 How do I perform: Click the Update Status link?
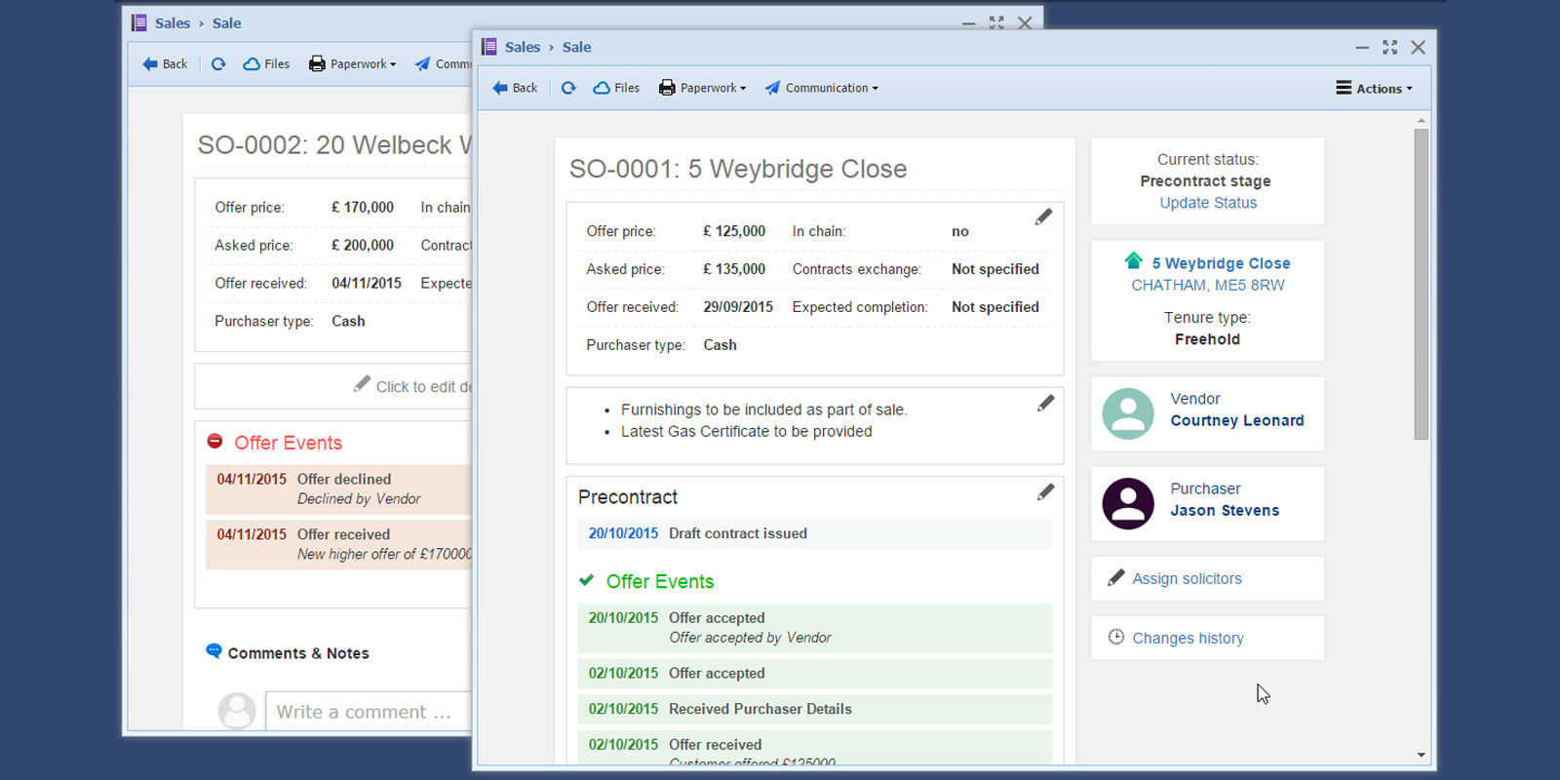click(1208, 203)
